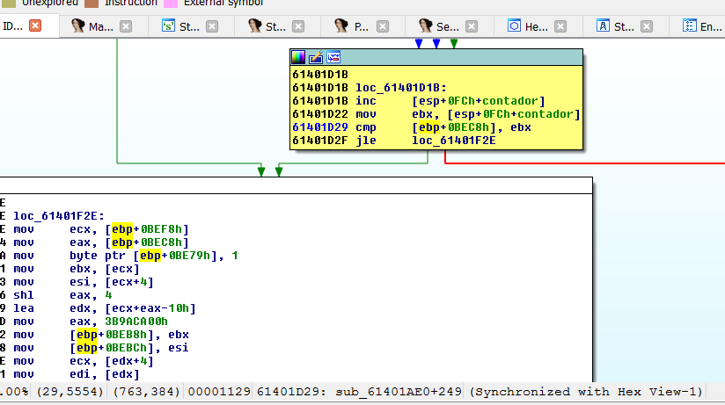Switch to the "P..." tab

coord(361,26)
